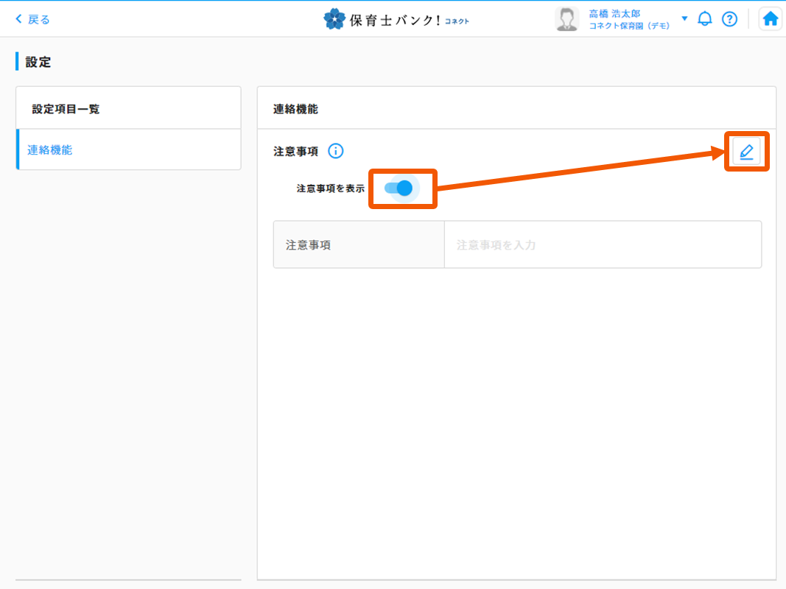This screenshot has width=786, height=589.
Task: Open help via the question mark icon
Action: pyautogui.click(x=729, y=19)
